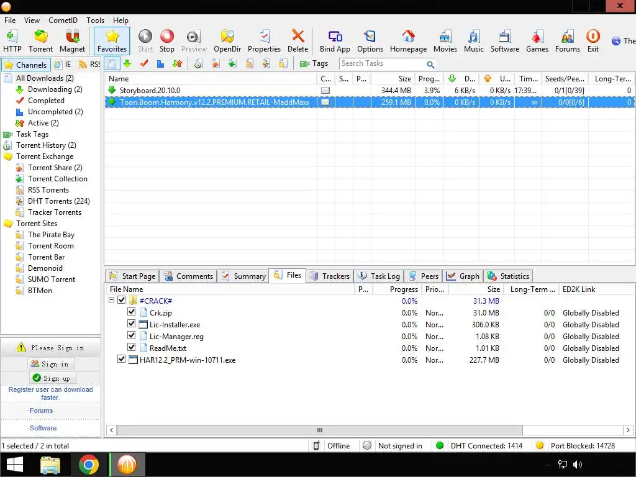Open the Software toolbar icon
The height and width of the screenshot is (477, 636).
click(x=504, y=41)
